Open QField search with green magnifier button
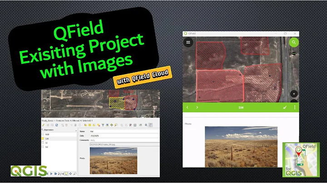 click(x=294, y=43)
